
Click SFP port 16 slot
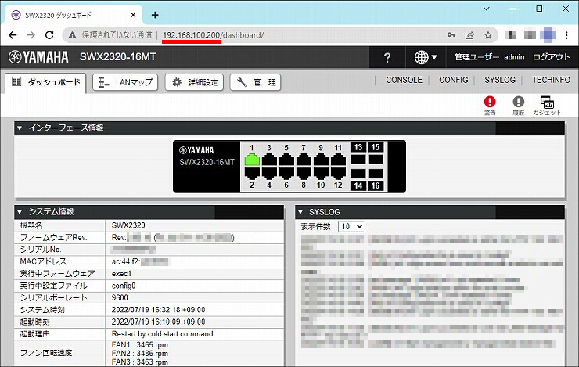pos(376,174)
